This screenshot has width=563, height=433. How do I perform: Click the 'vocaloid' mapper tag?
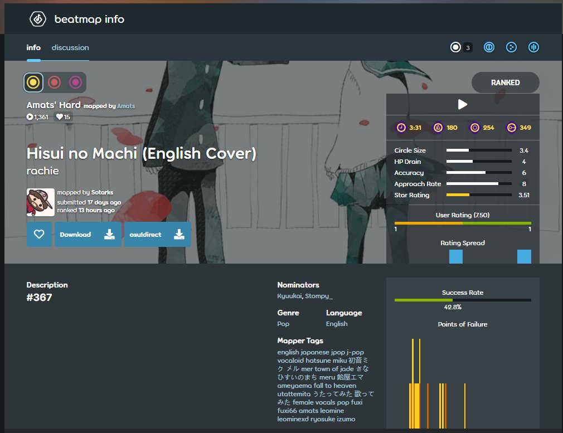tap(290, 361)
